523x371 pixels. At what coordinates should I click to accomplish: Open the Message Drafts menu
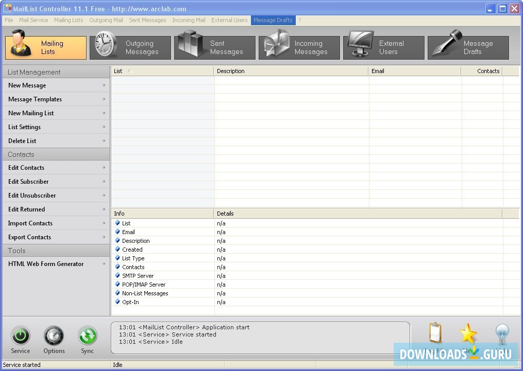tap(273, 20)
